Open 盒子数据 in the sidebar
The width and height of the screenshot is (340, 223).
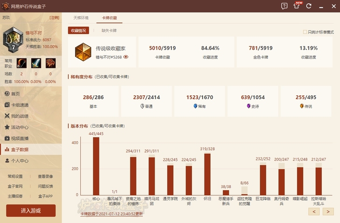tap(31, 150)
